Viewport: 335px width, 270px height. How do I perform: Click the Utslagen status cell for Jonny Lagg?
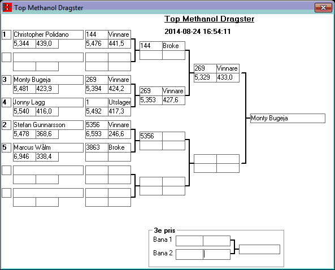pyautogui.click(x=119, y=102)
